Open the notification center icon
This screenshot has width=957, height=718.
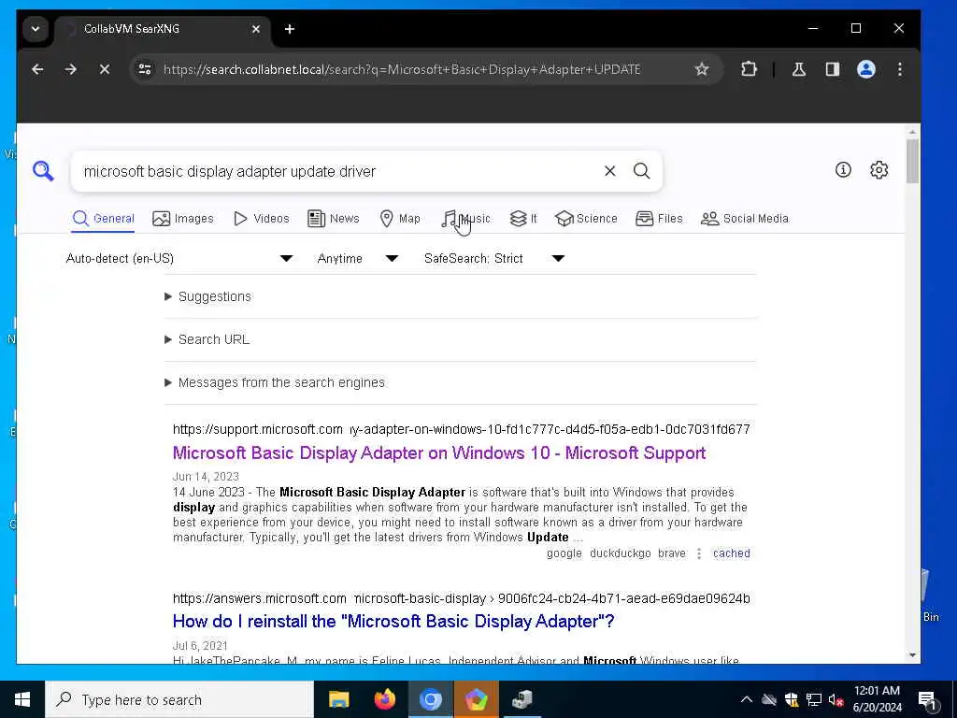[928, 699]
